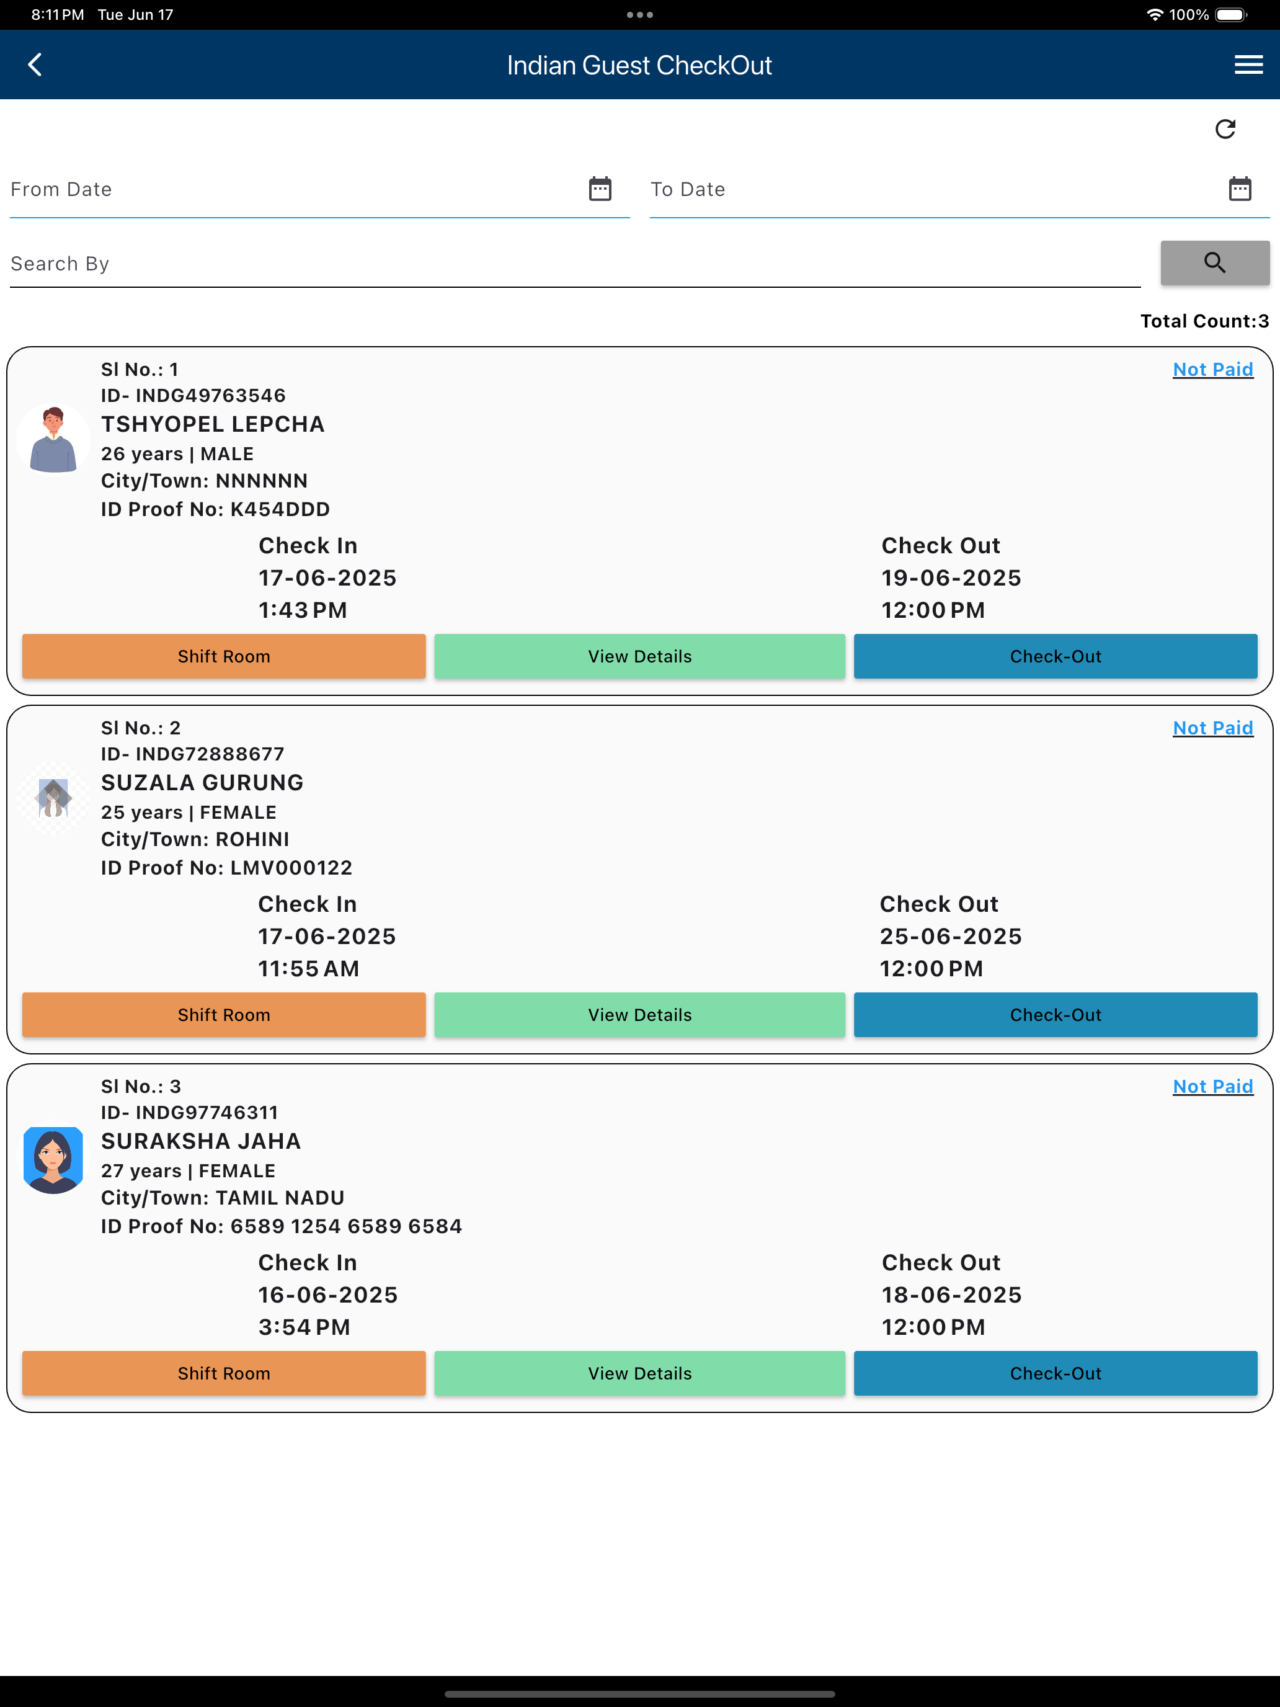Select guest ID INDG72888677
The height and width of the screenshot is (1707, 1280).
[193, 754]
